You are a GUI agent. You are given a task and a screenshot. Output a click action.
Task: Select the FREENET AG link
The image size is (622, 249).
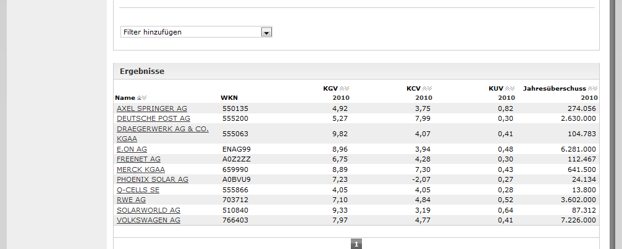[x=138, y=159]
